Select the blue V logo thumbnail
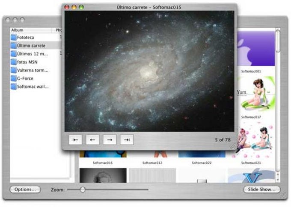291x207 pixels. pos(251,175)
